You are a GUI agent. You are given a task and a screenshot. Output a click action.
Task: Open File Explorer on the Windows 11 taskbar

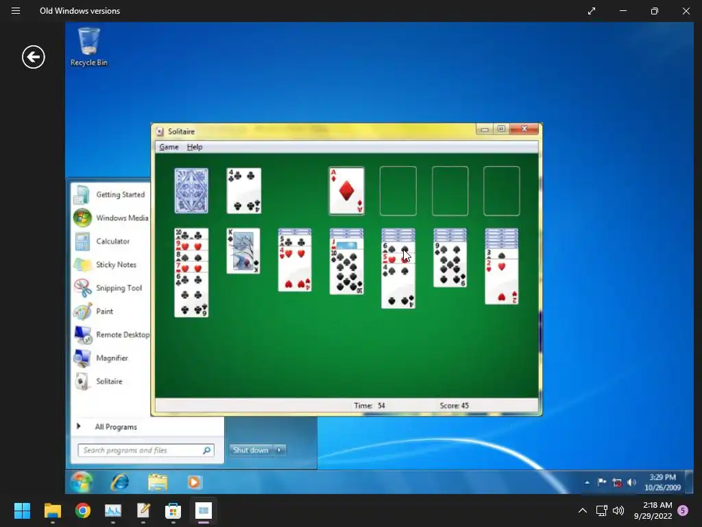click(52, 511)
